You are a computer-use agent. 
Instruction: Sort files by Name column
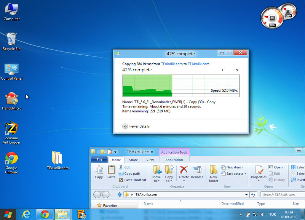pyautogui.click(x=148, y=204)
